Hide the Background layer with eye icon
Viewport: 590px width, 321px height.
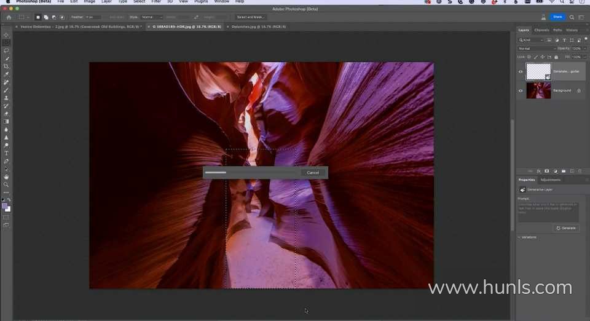(521, 90)
